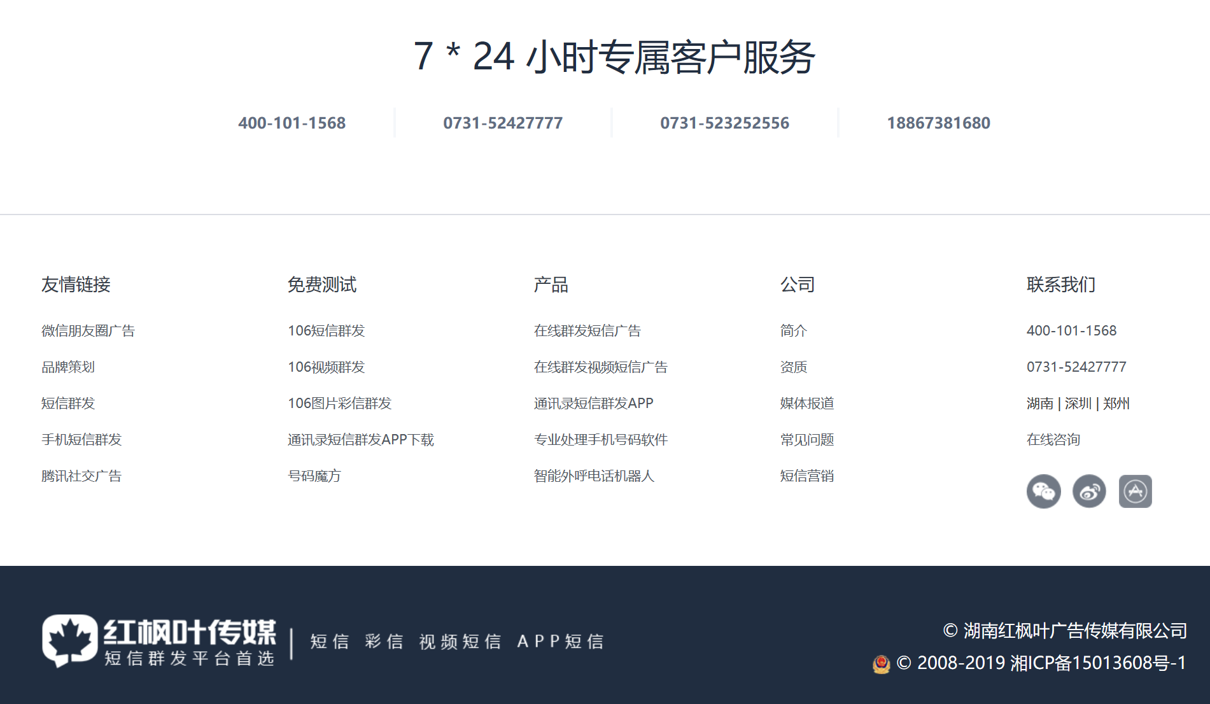1210x704 pixels.
Task: Open company 简介 page
Action: click(793, 331)
